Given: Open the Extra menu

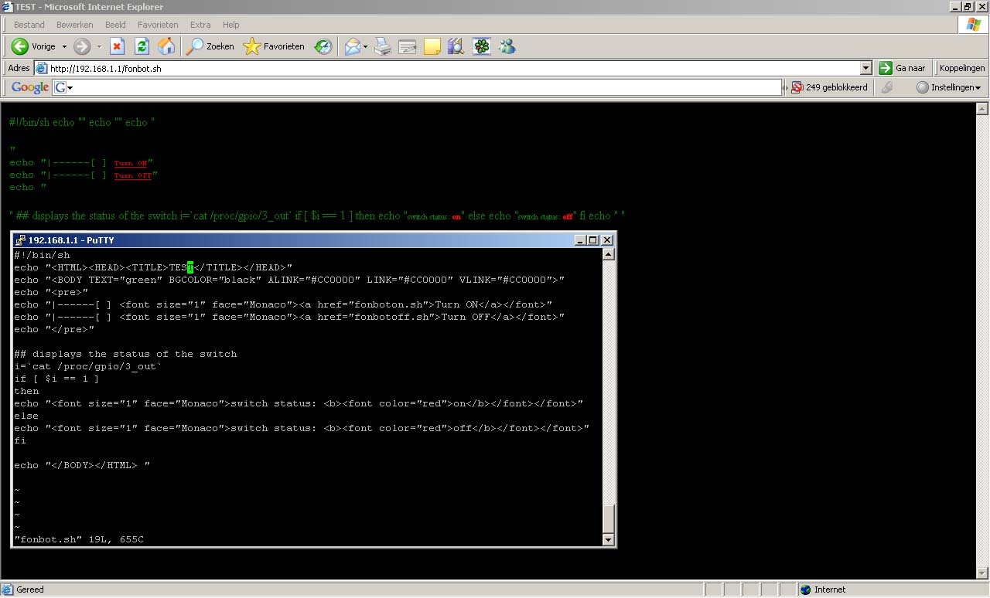Looking at the screenshot, I should [200, 25].
